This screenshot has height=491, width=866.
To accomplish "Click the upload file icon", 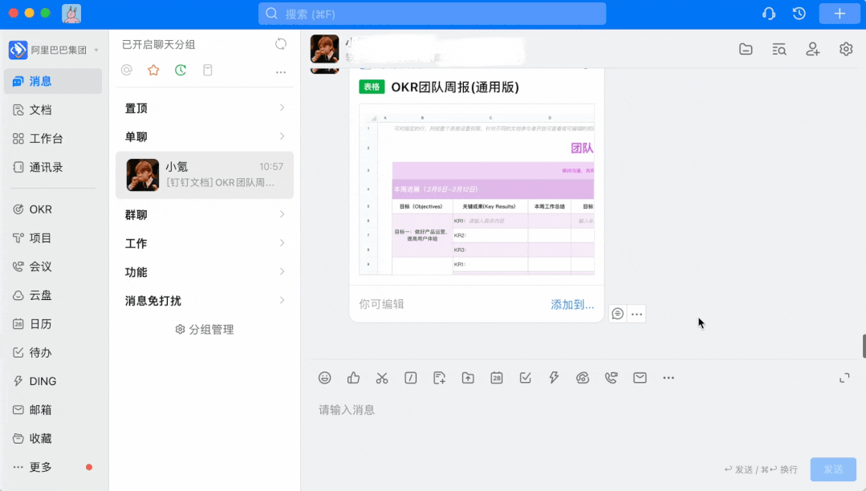I will pos(468,378).
